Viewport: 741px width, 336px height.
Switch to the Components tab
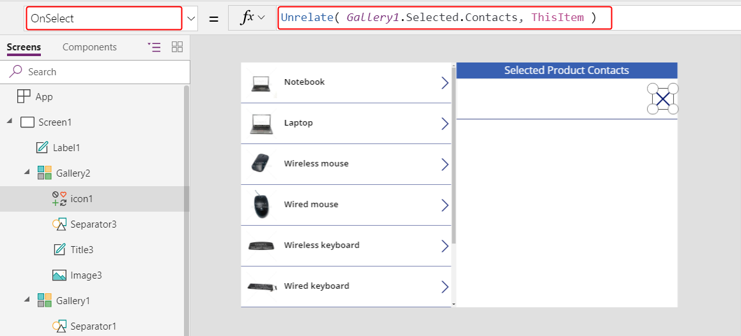89,47
